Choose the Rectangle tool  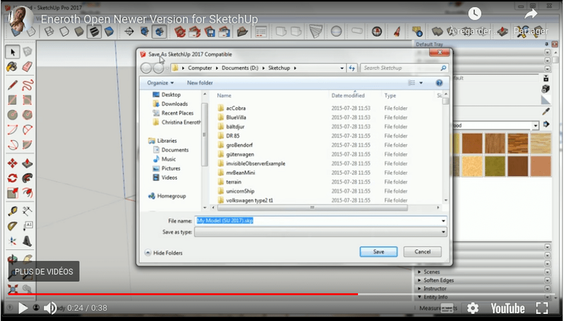tap(13, 100)
